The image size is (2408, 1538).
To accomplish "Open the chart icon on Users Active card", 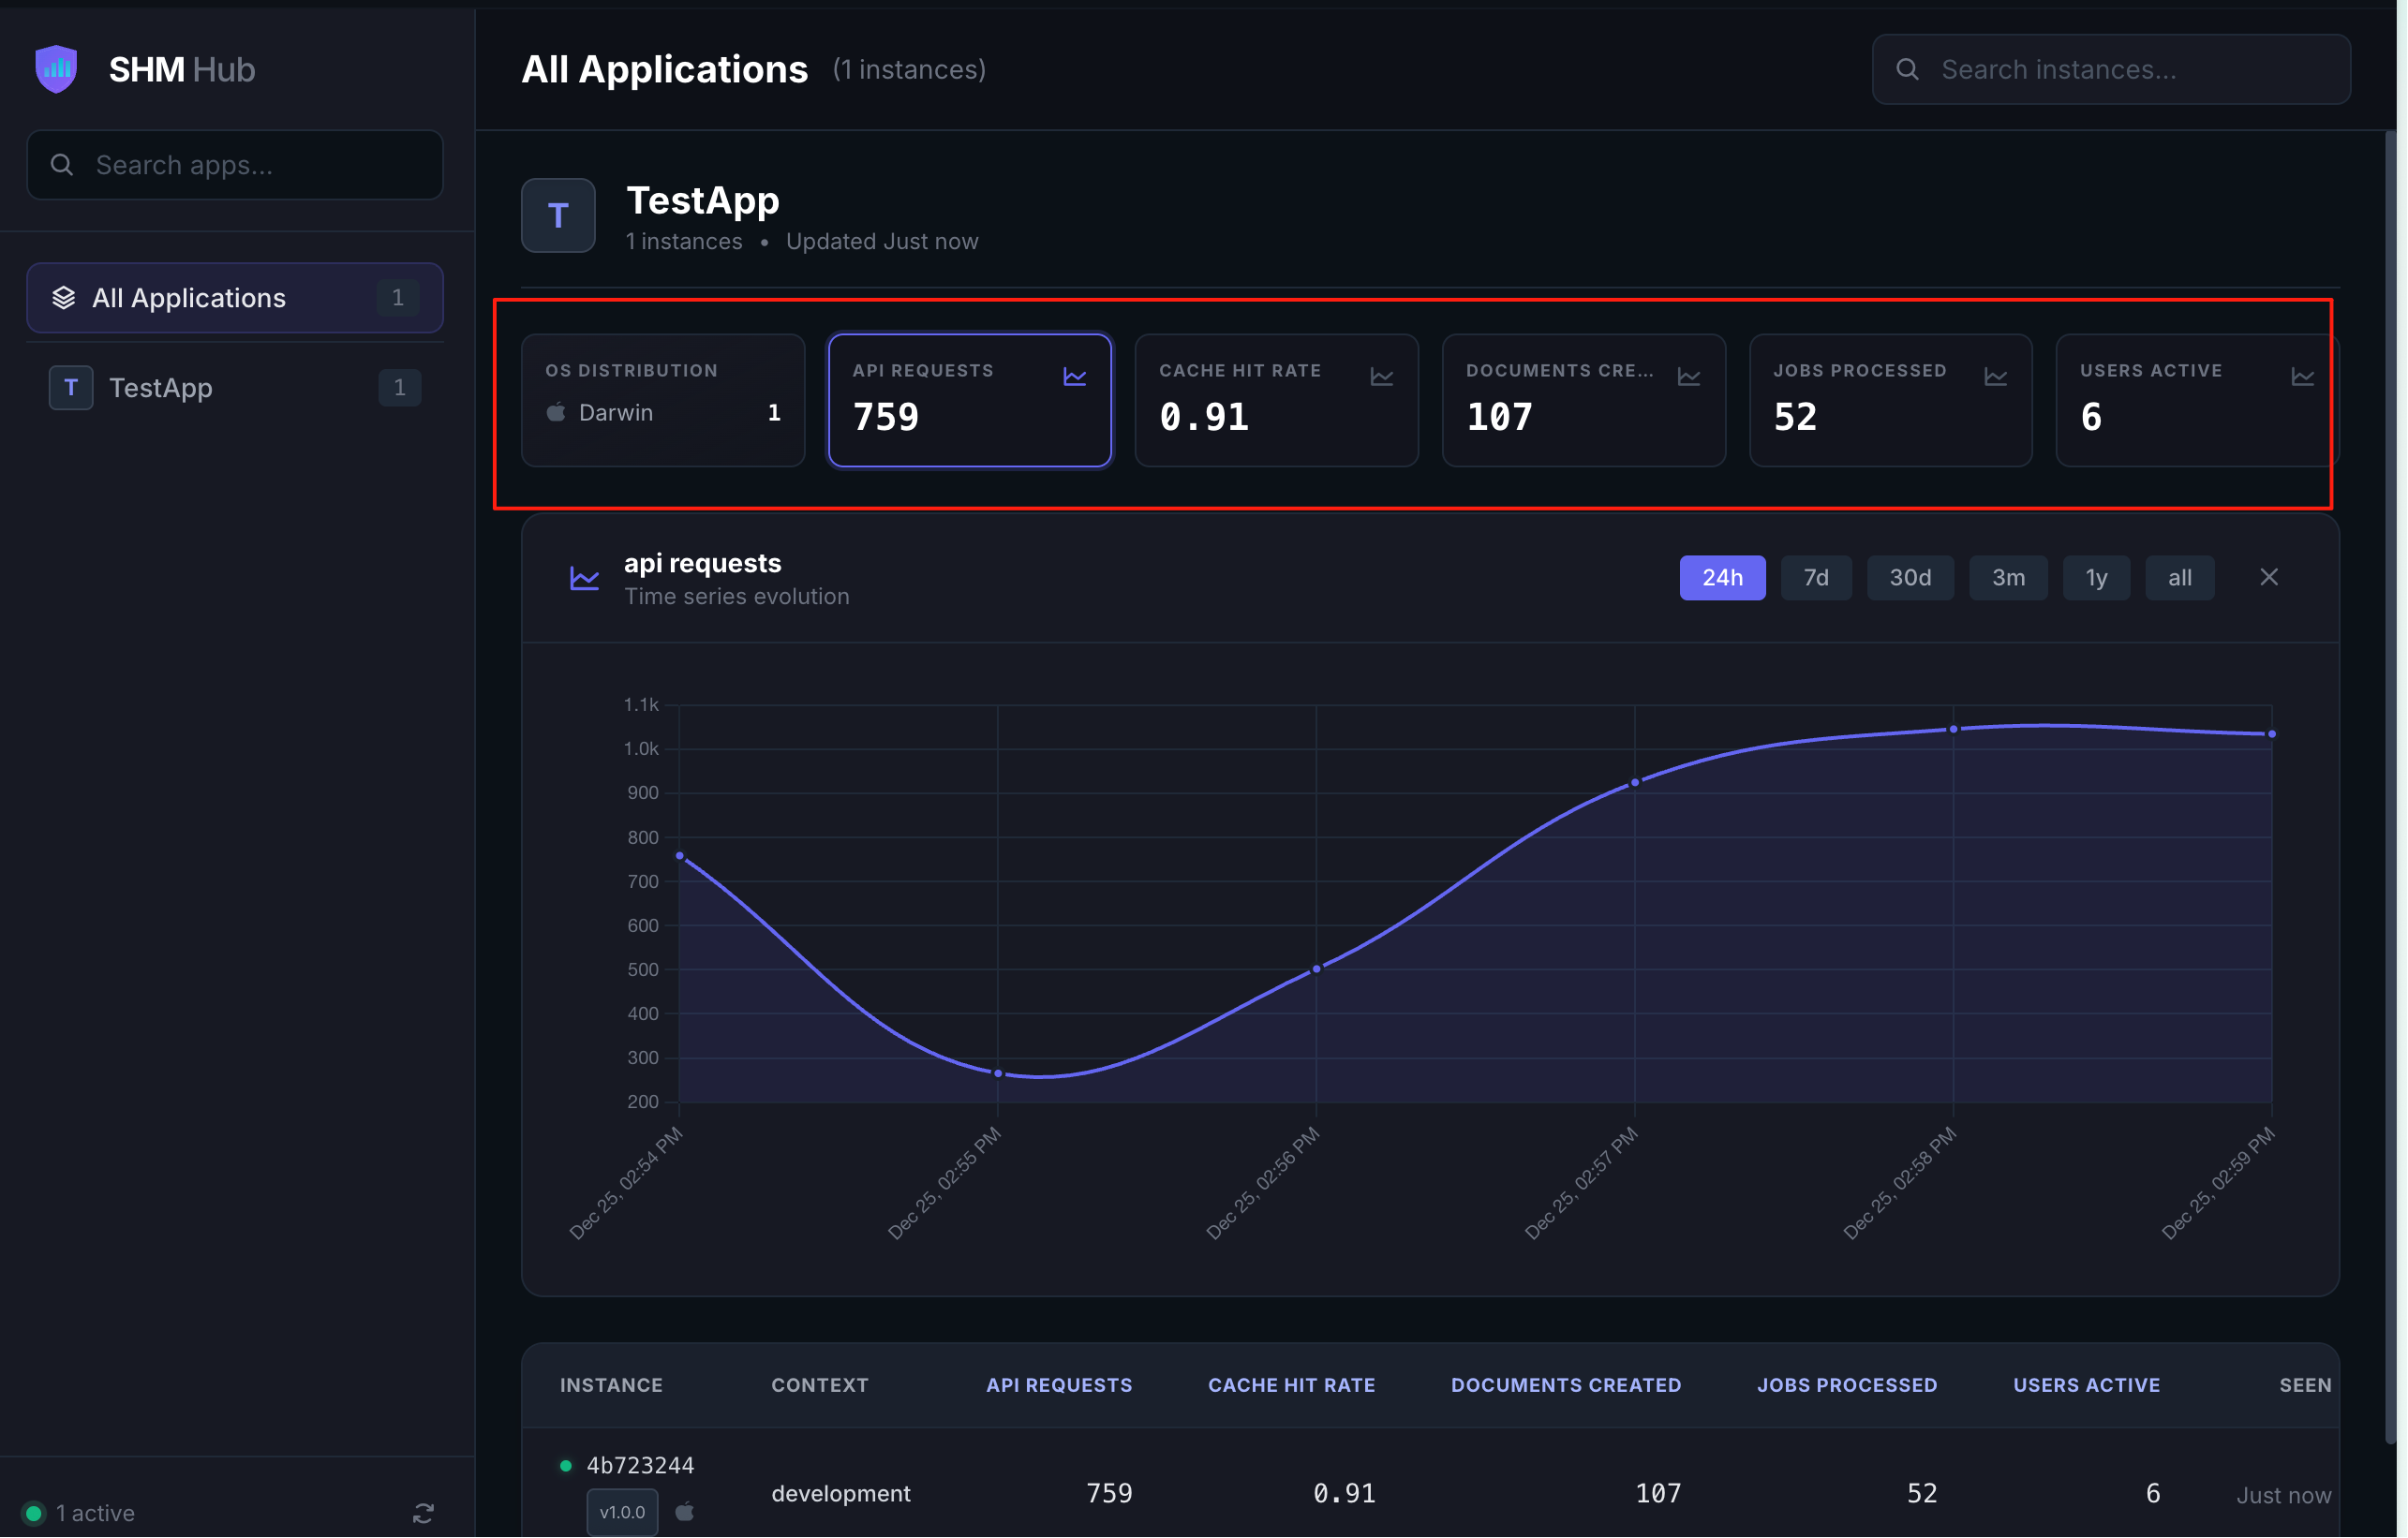I will tap(2302, 377).
